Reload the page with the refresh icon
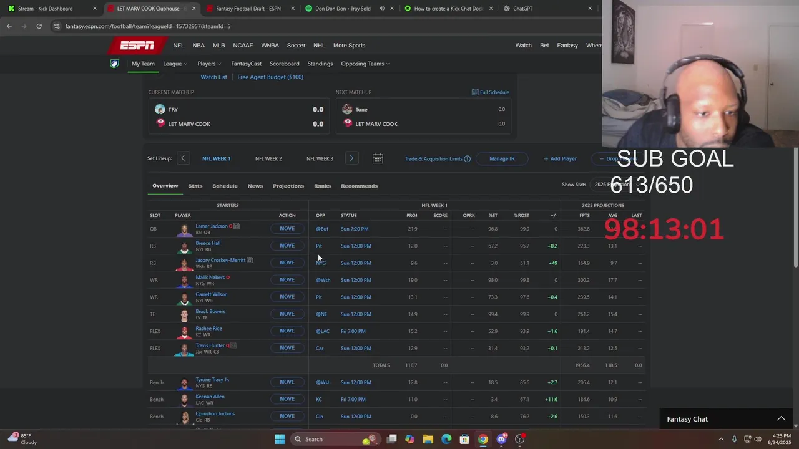 coord(39,26)
